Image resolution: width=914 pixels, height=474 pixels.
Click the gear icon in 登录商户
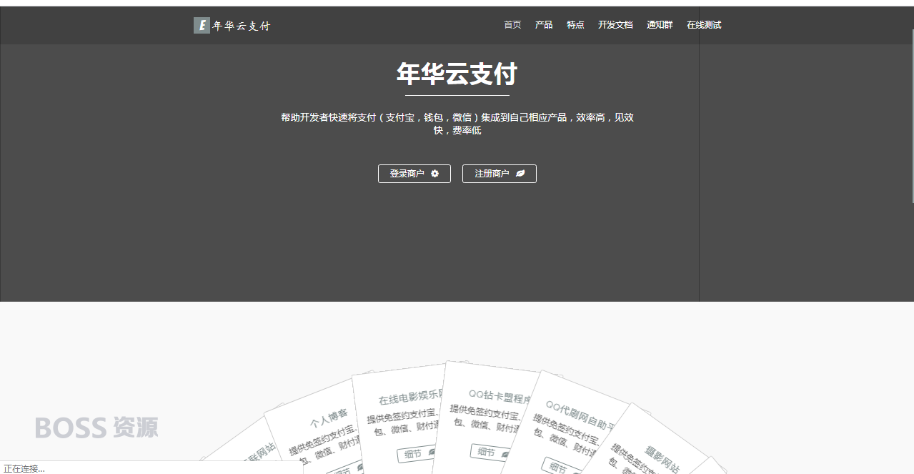pos(435,174)
